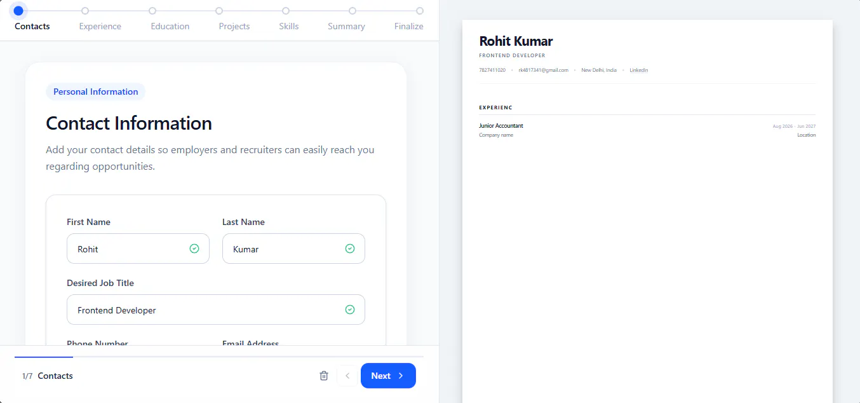Click the Desired Job Title input
The width and height of the screenshot is (860, 403).
(x=216, y=310)
